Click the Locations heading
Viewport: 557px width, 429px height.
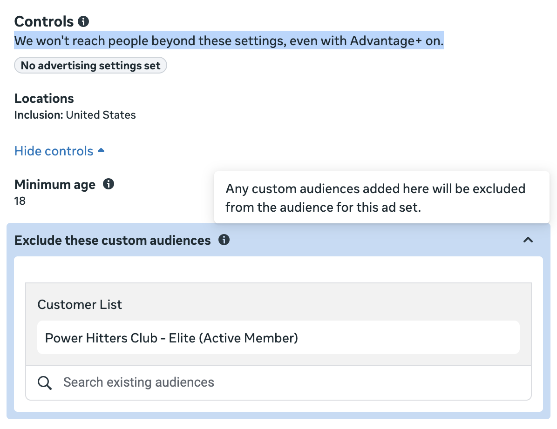pos(44,99)
